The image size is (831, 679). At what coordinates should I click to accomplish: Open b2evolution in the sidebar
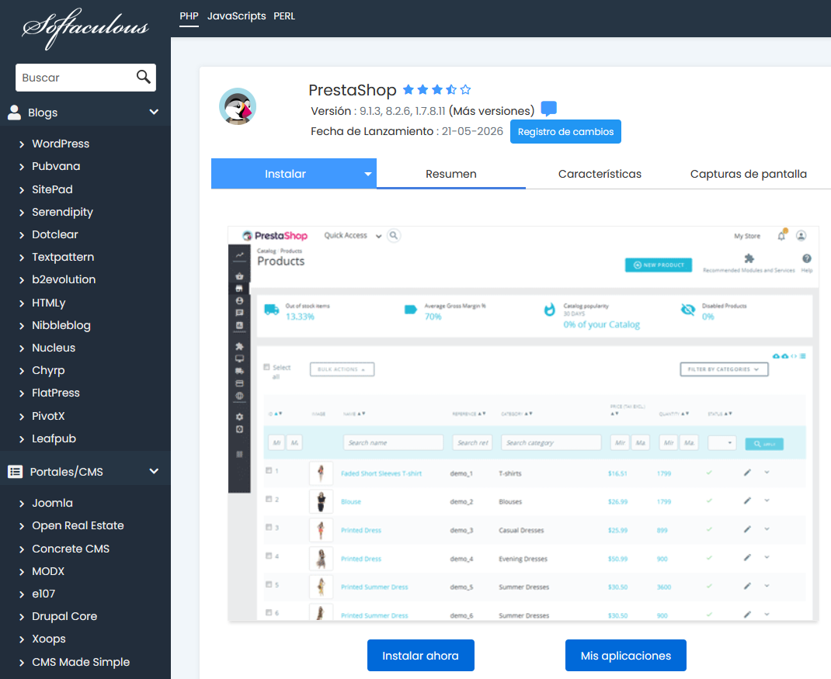tap(64, 279)
